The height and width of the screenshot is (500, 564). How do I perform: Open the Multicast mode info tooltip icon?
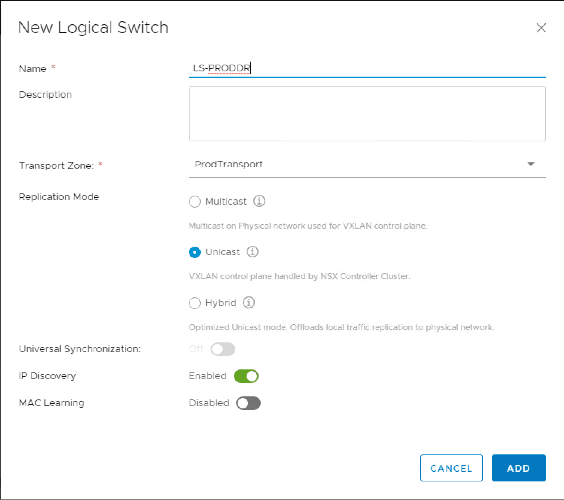pos(259,201)
